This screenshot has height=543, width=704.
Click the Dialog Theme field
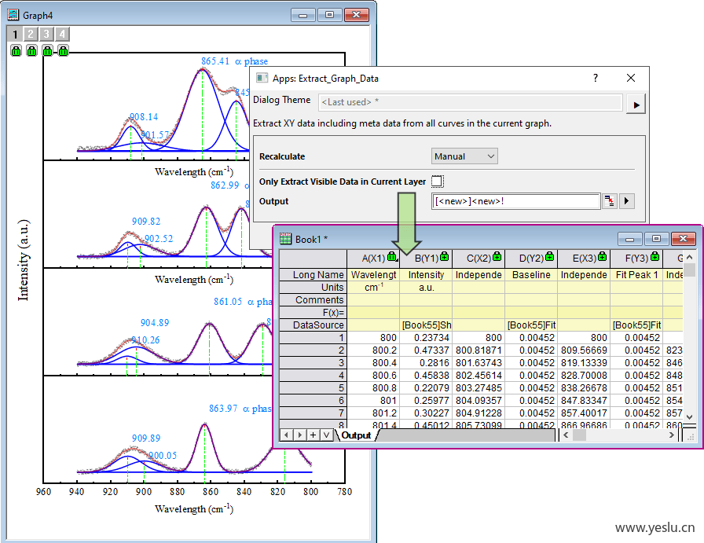[471, 102]
